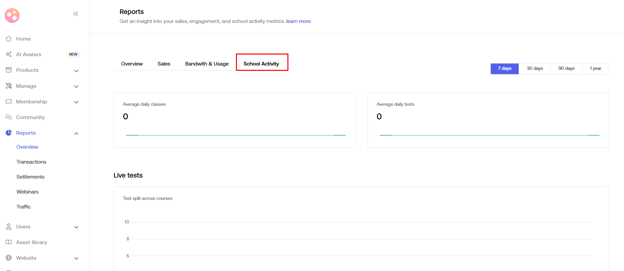Collapse the Reports section chevron
The image size is (624, 271).
(x=76, y=133)
